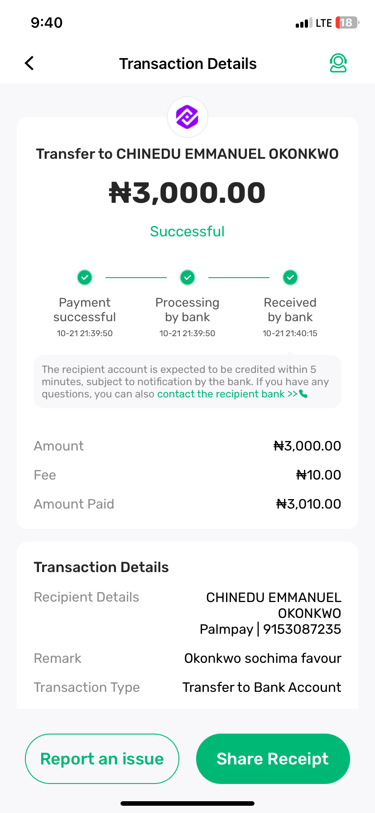
Task: Tap the Payment successful checkmark
Action: click(85, 277)
